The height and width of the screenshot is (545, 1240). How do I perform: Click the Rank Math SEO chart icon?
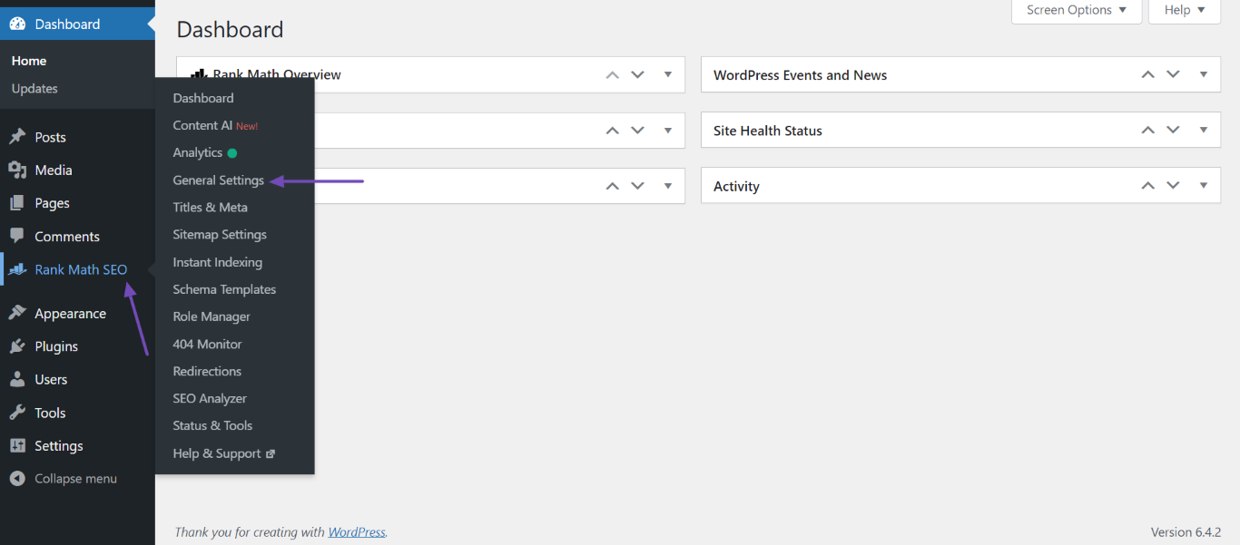tap(17, 269)
